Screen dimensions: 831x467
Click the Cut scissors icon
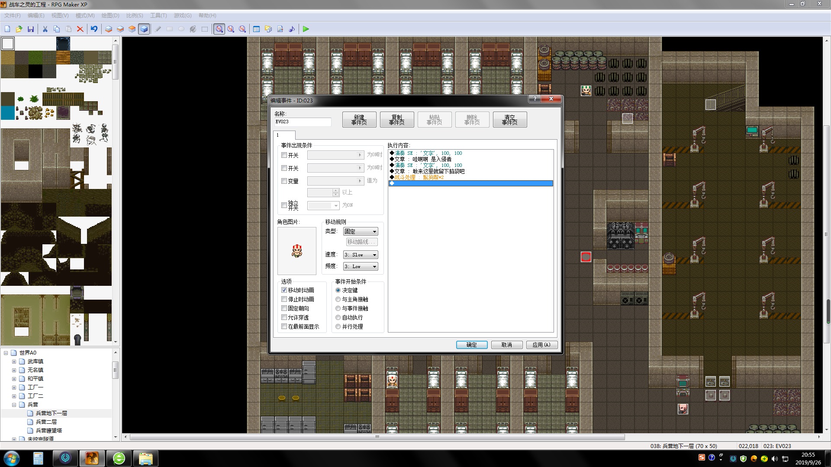(45, 29)
